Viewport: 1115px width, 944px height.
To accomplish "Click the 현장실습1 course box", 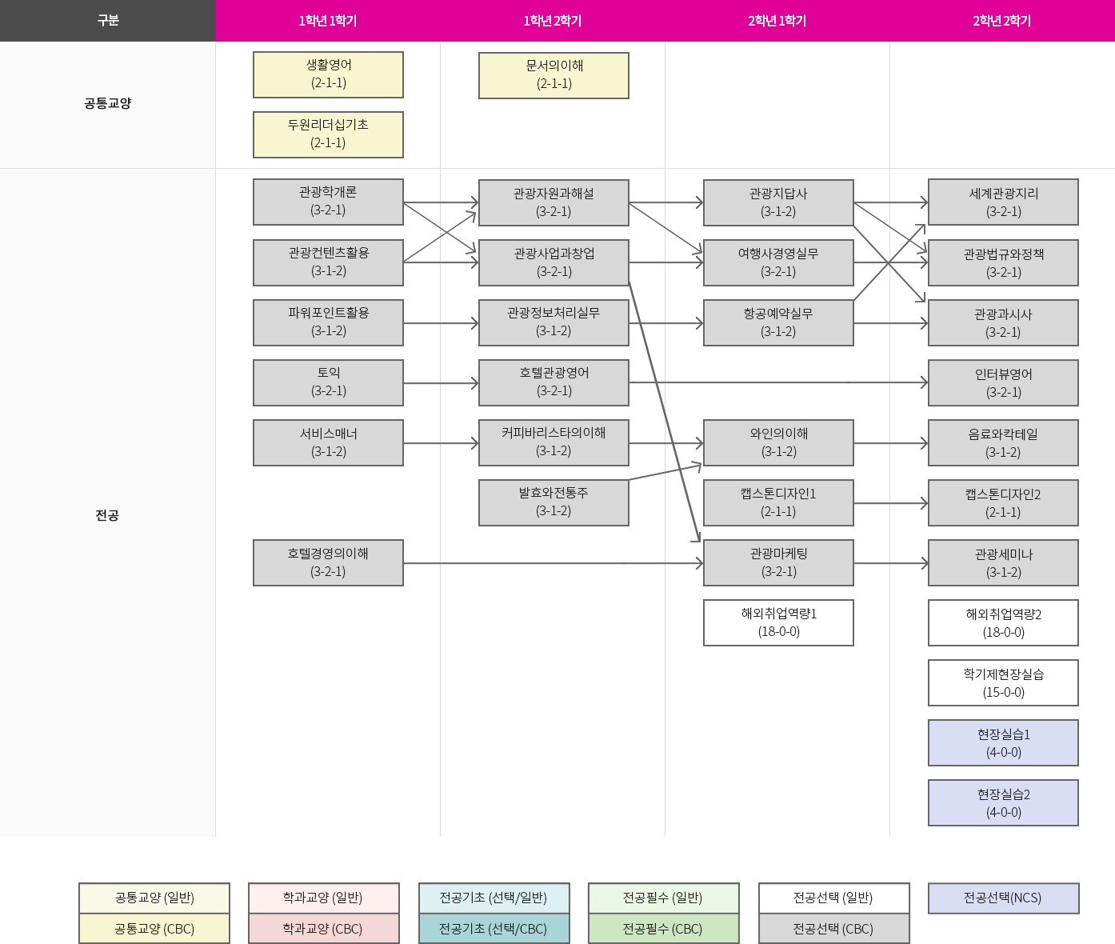I will pos(1003,742).
